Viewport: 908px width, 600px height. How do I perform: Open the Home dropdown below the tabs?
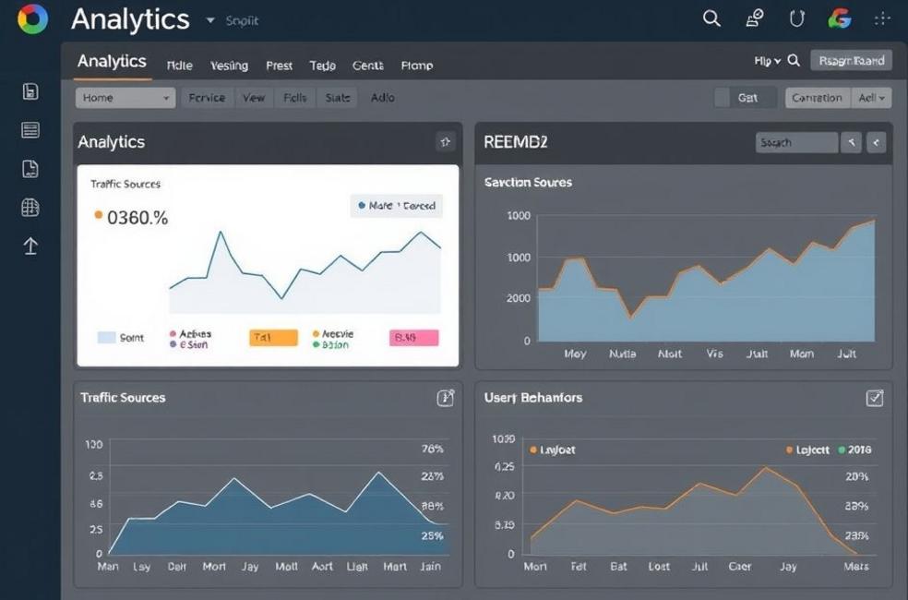point(125,97)
